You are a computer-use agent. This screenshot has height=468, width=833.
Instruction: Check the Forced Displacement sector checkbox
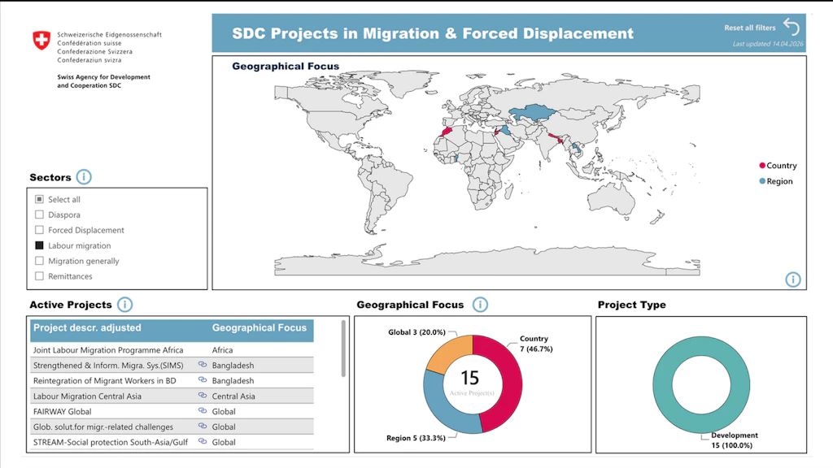tap(39, 230)
